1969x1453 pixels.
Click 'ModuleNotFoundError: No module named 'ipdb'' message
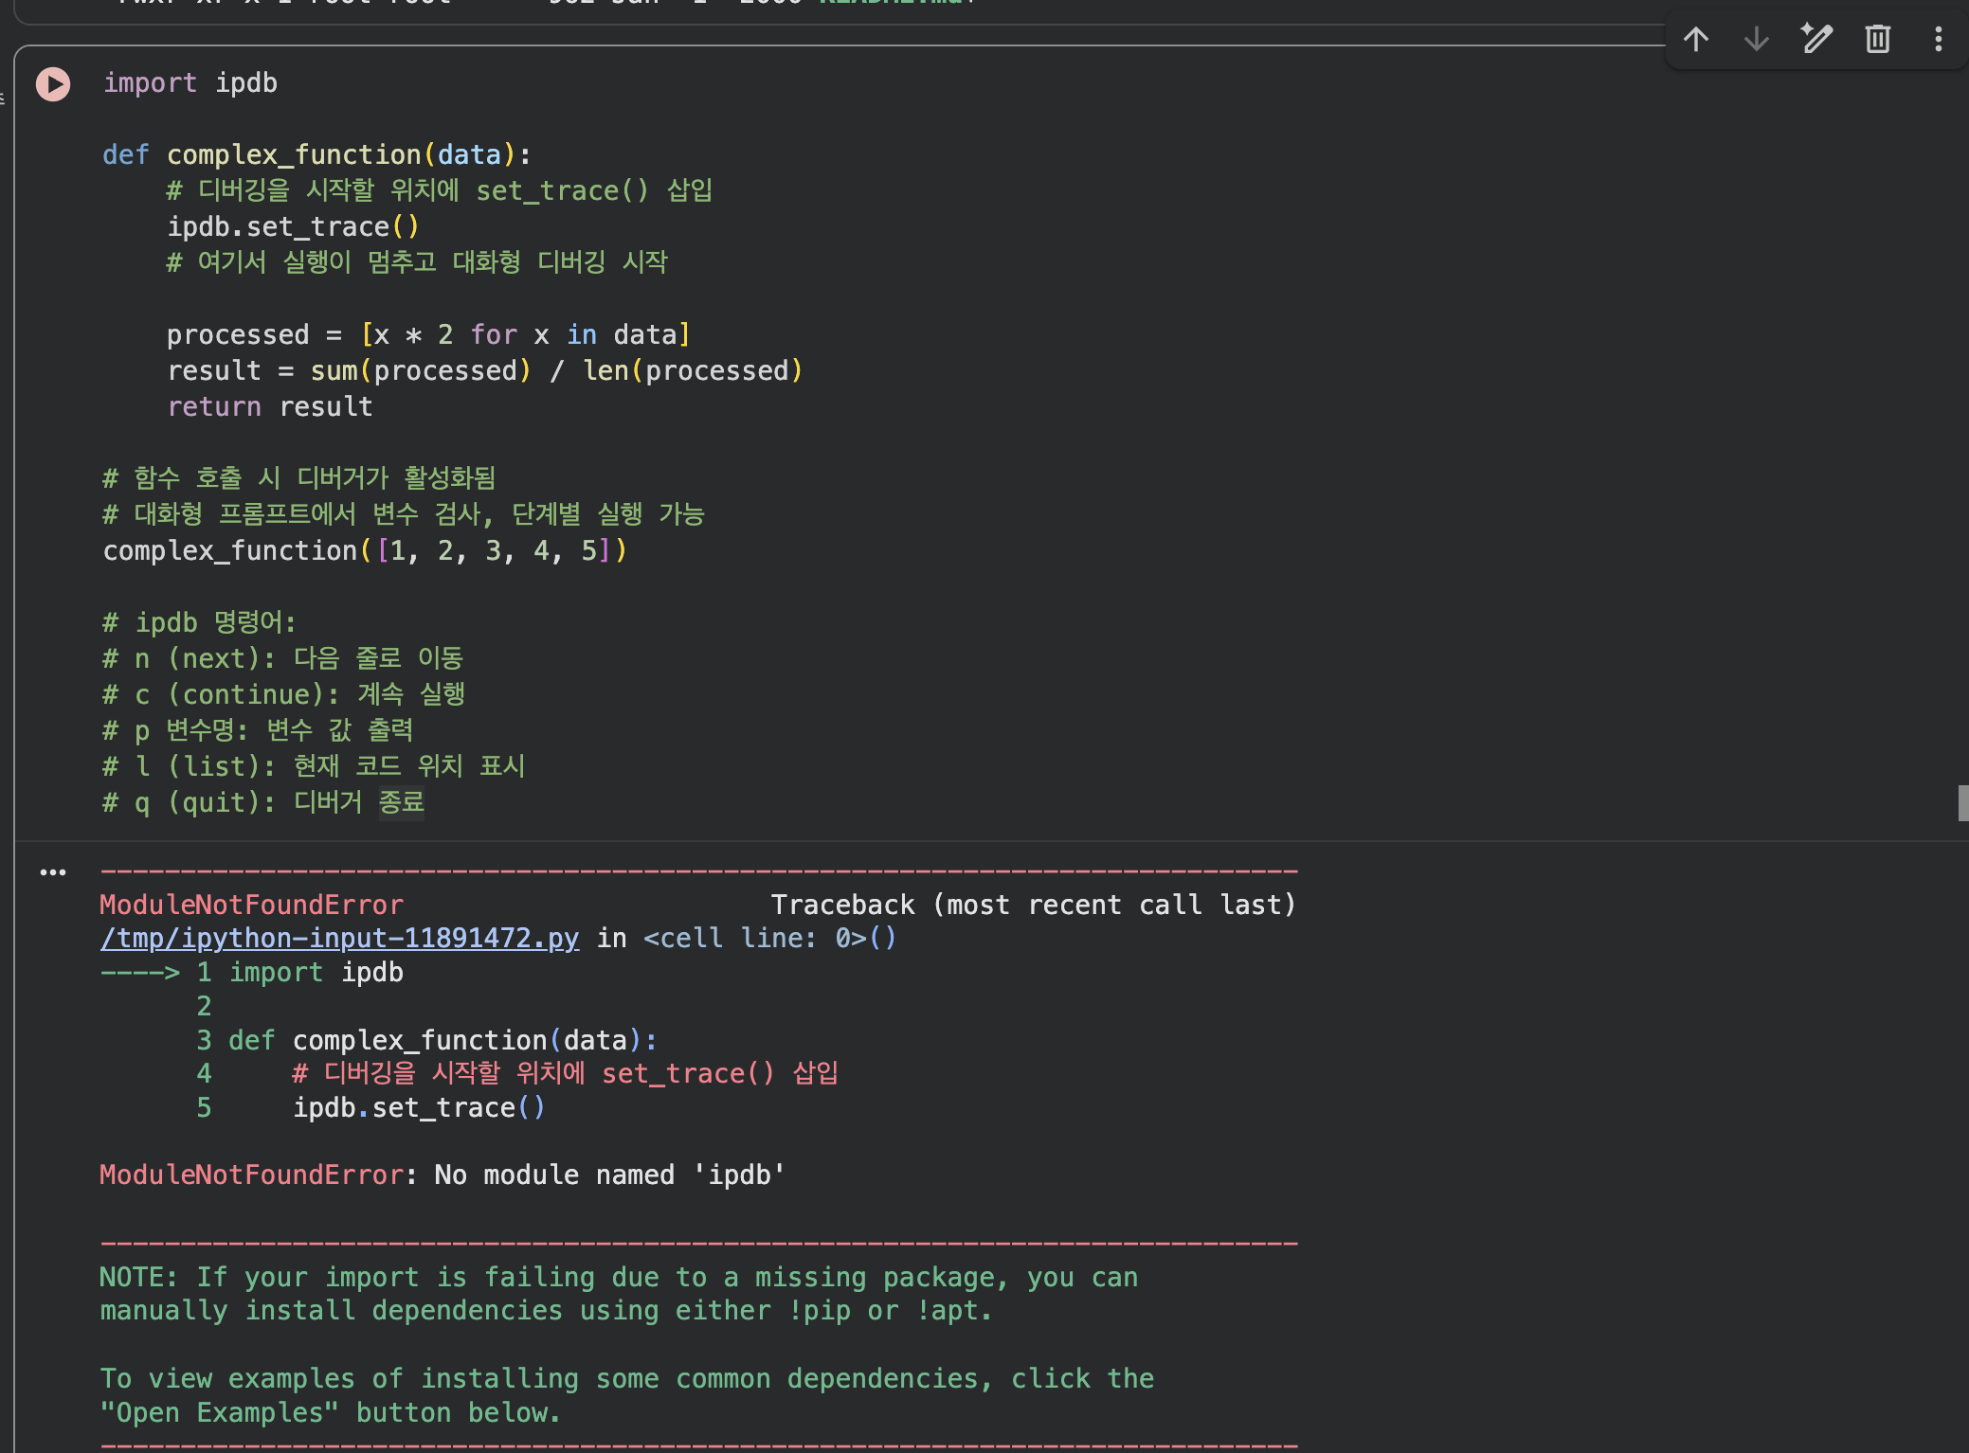tap(443, 1175)
